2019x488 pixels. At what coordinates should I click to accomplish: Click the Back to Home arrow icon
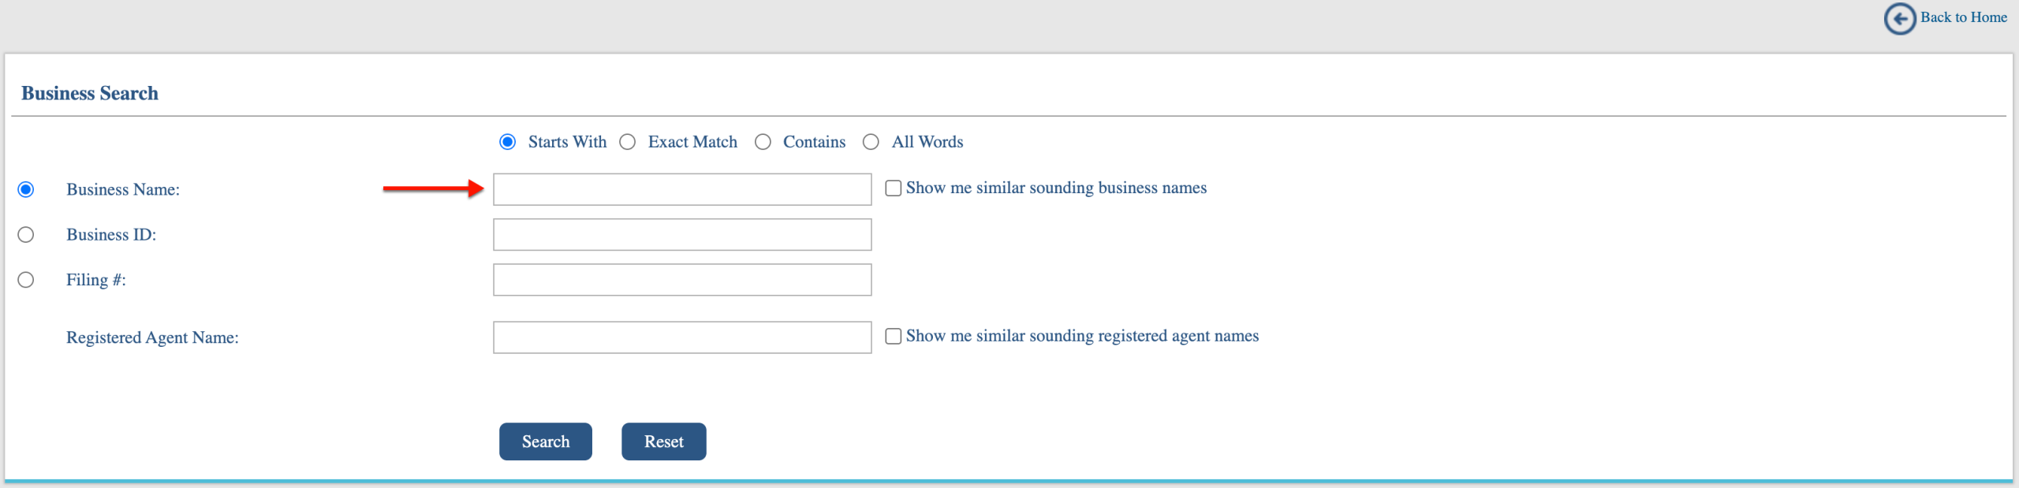[x=1900, y=18]
